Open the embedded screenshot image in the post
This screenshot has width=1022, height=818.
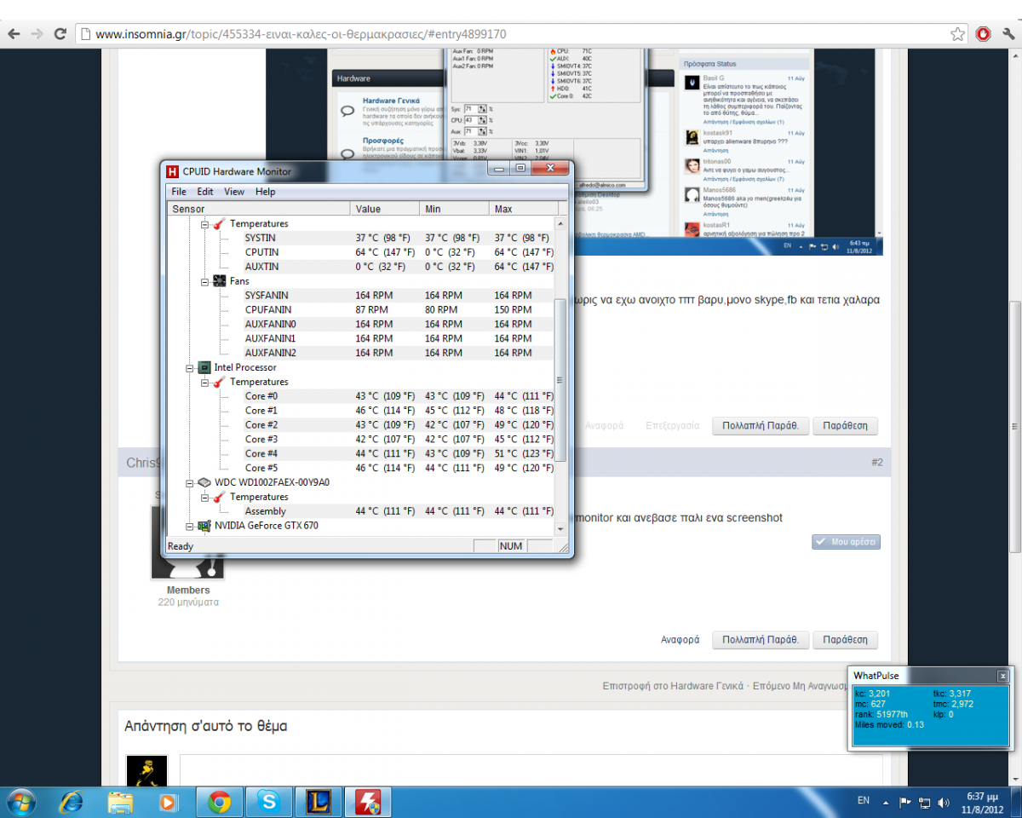[574, 152]
